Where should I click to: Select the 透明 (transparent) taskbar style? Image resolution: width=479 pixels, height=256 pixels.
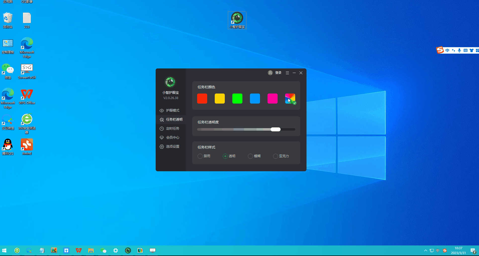(225, 156)
